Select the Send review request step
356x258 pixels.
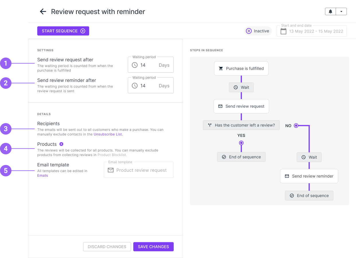point(241,106)
